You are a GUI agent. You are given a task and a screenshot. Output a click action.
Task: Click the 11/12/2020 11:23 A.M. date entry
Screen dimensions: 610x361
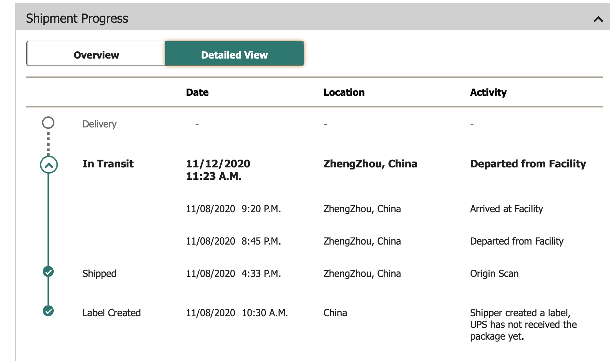pos(218,169)
